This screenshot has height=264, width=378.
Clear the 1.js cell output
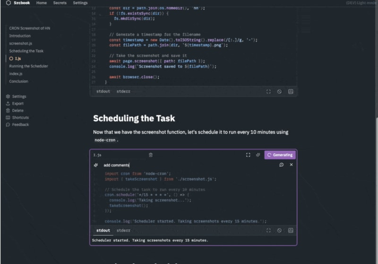(x=279, y=231)
